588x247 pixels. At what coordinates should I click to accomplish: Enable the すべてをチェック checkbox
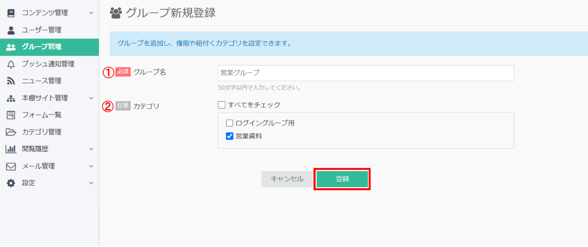pos(222,104)
